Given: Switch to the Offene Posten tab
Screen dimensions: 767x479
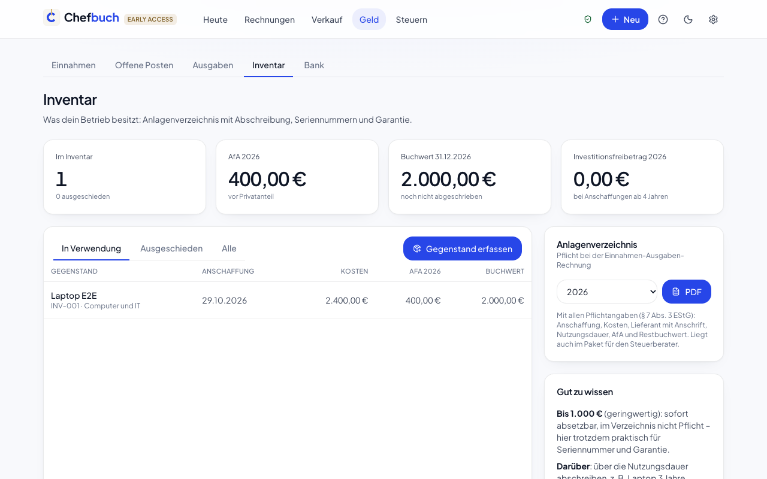Looking at the screenshot, I should tap(144, 65).
